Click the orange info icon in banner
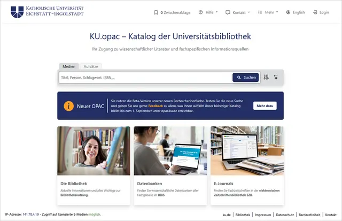The height and width of the screenshot is (221, 342). pyautogui.click(x=69, y=106)
